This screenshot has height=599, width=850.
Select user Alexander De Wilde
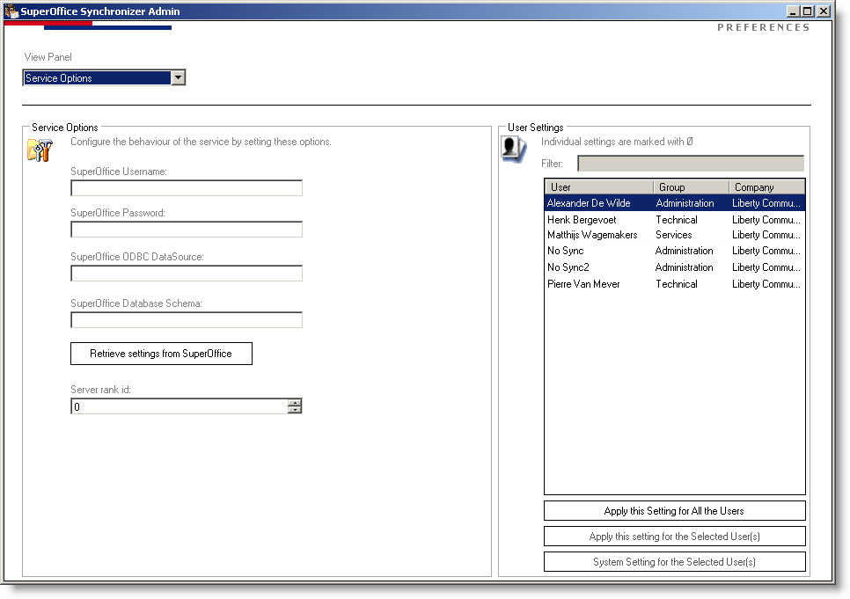pyautogui.click(x=675, y=203)
